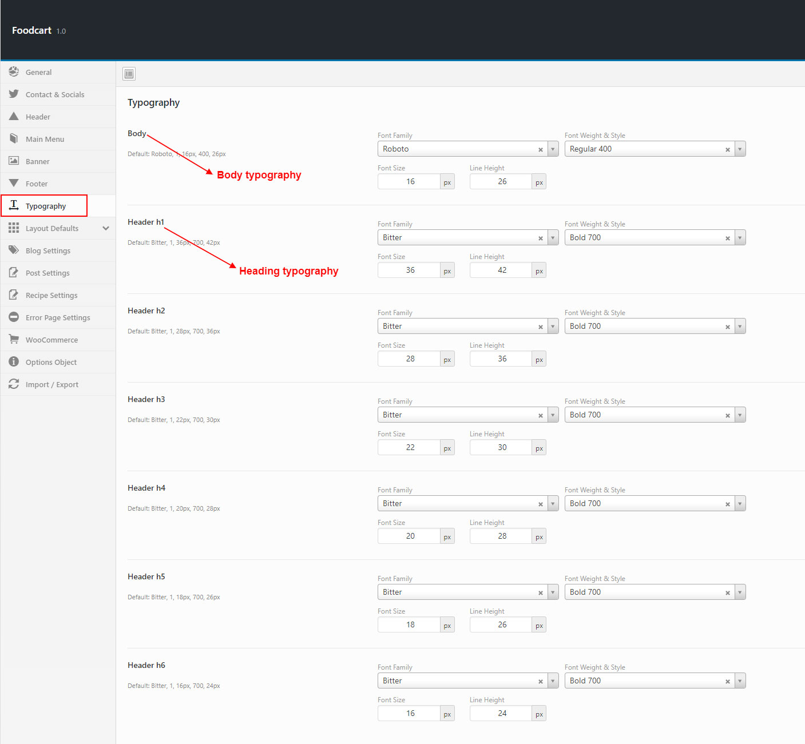The height and width of the screenshot is (744, 805).
Task: Click the Twitter bird icon for Contact & Socials
Action: pos(14,94)
